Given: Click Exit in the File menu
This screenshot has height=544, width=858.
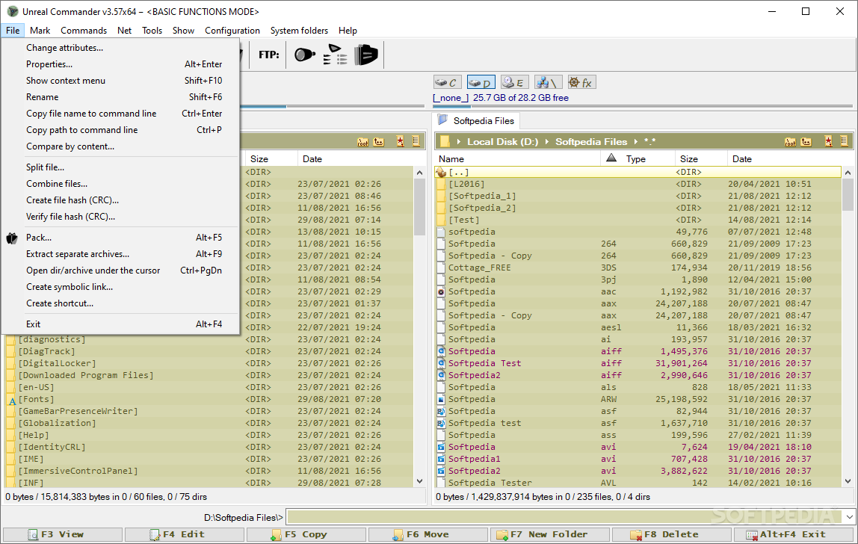Looking at the screenshot, I should [120, 324].
